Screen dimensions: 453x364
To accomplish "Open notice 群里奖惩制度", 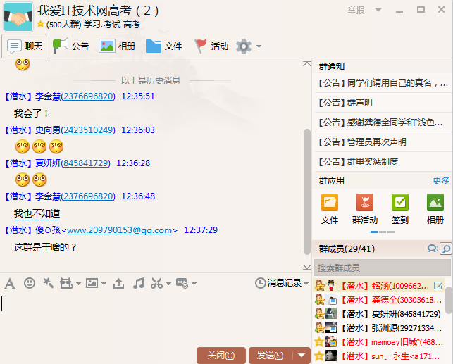I will pos(383,162).
